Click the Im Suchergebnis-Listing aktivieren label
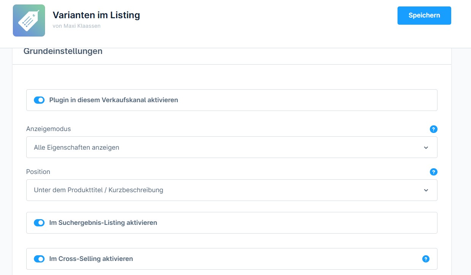 pos(103,223)
